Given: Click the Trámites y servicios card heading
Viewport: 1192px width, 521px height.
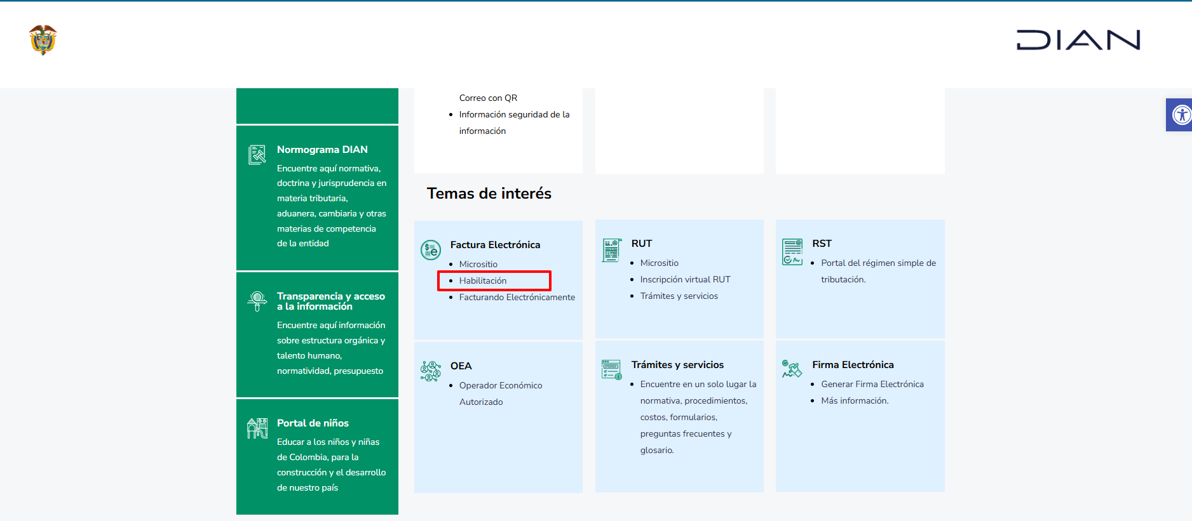Looking at the screenshot, I should click(677, 365).
